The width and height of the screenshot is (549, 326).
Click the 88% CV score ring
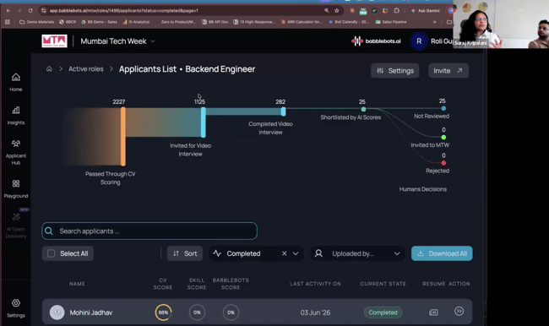pyautogui.click(x=163, y=312)
